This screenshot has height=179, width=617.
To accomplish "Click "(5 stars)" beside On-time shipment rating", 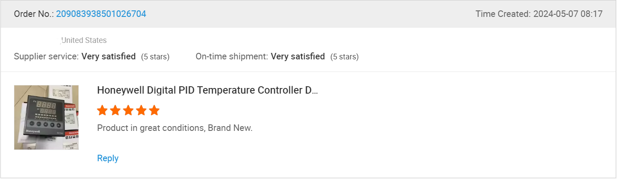I will 344,57.
